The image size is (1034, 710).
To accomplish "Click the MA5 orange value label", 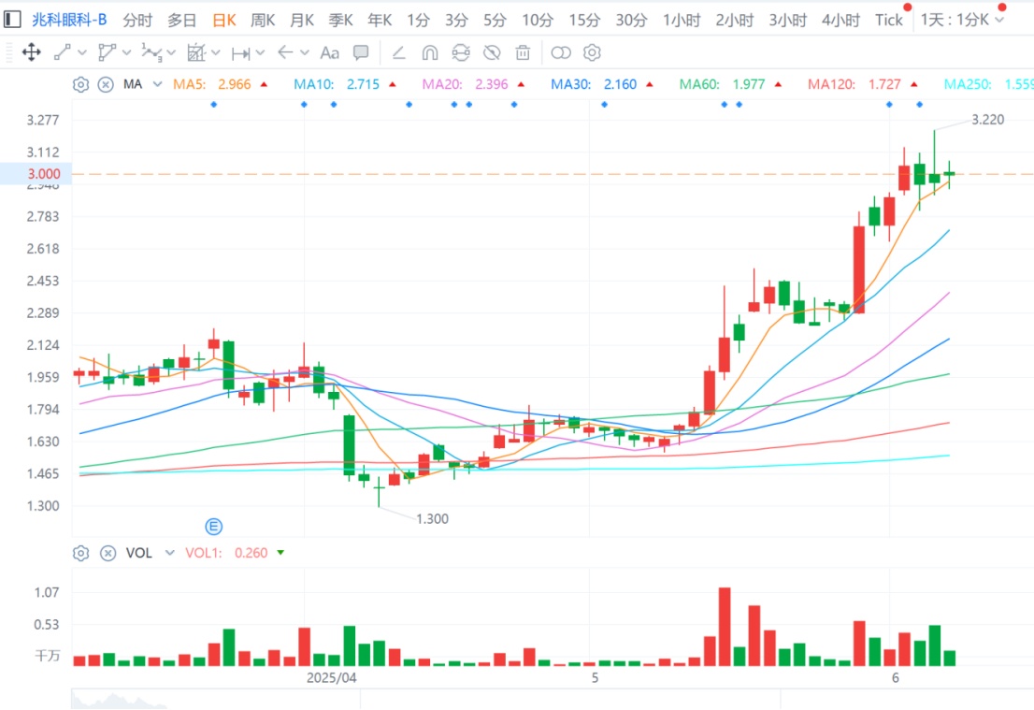I will click(234, 84).
